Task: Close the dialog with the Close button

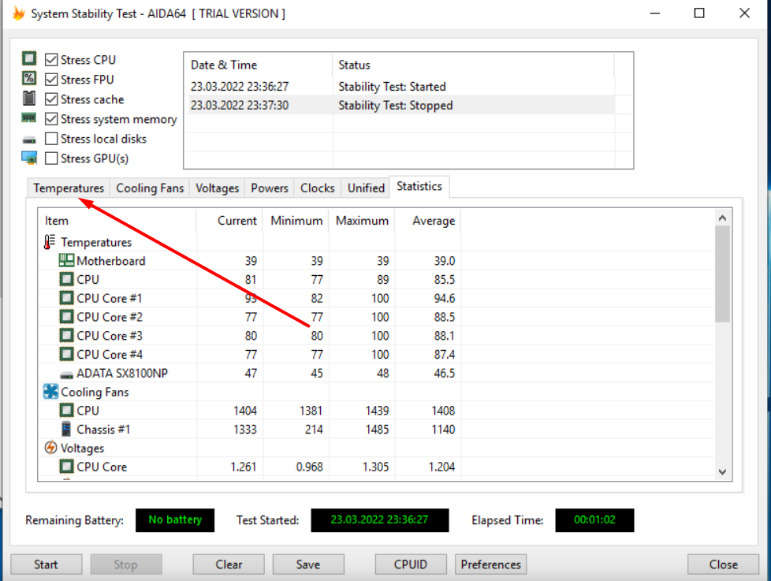Action: pyautogui.click(x=723, y=564)
